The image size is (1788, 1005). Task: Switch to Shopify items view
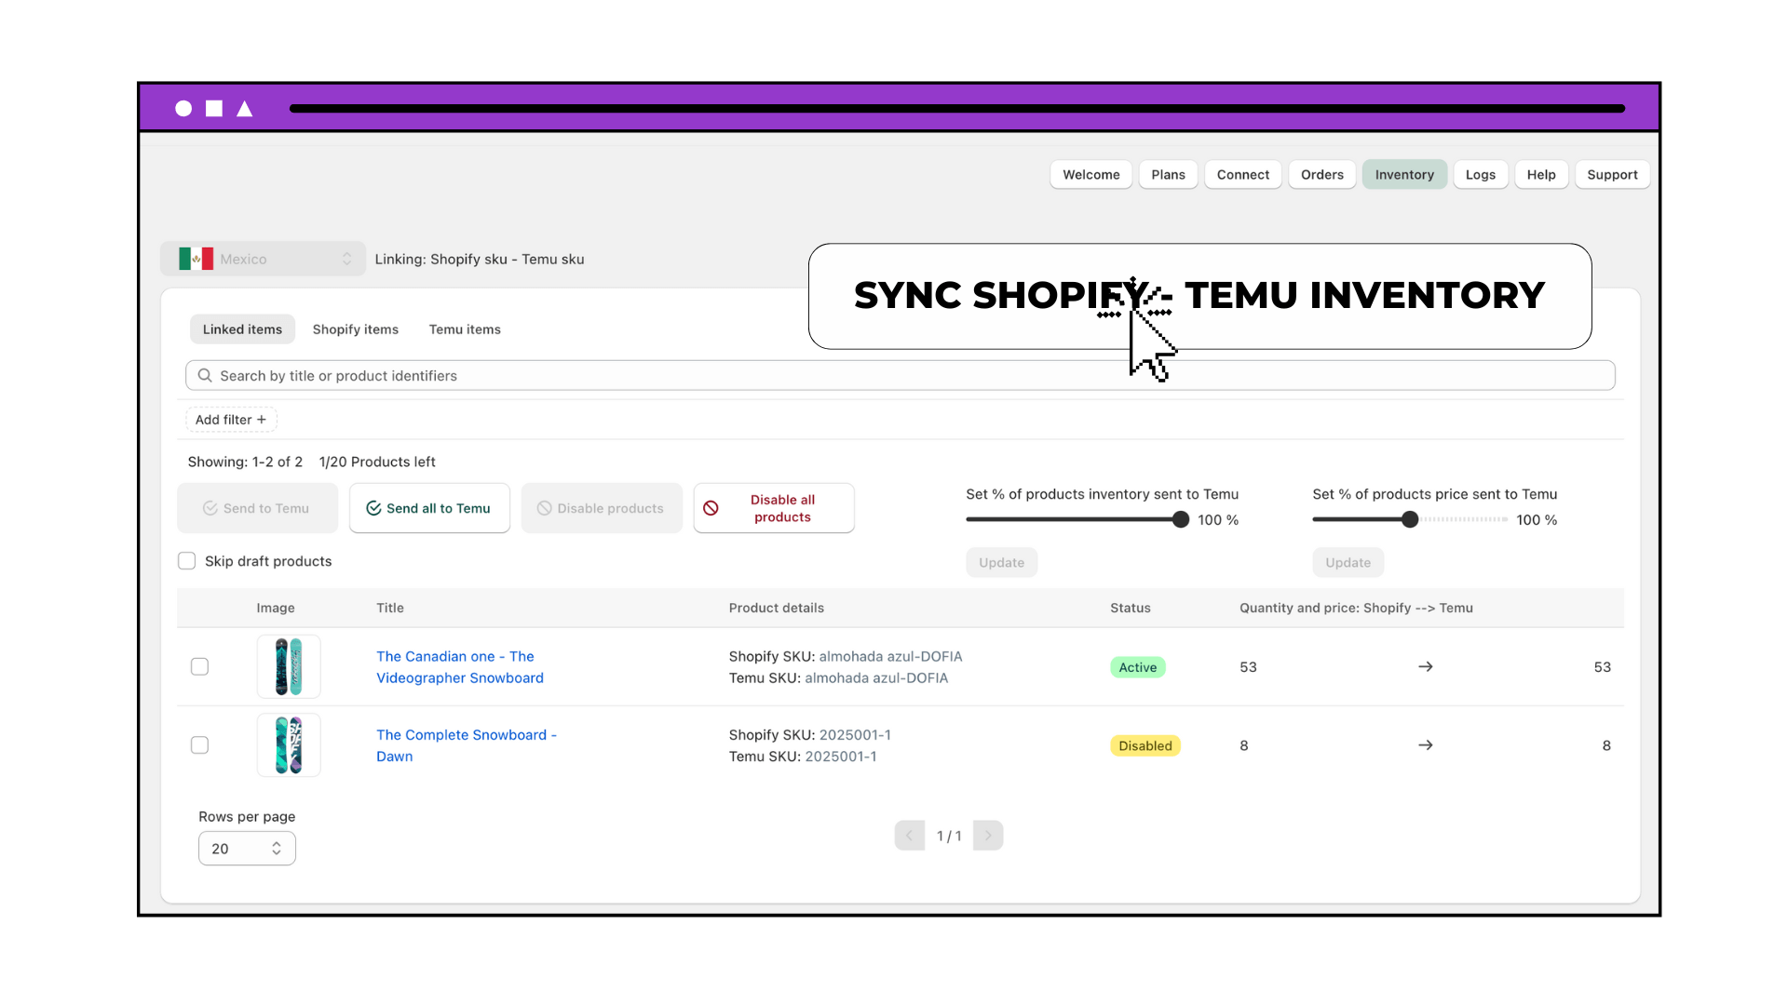[356, 329]
